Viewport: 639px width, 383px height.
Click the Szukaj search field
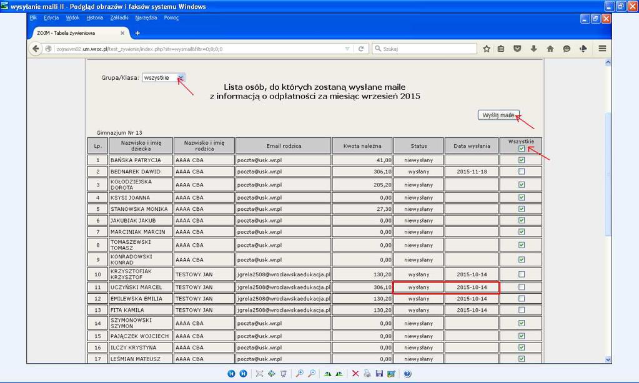(424, 49)
